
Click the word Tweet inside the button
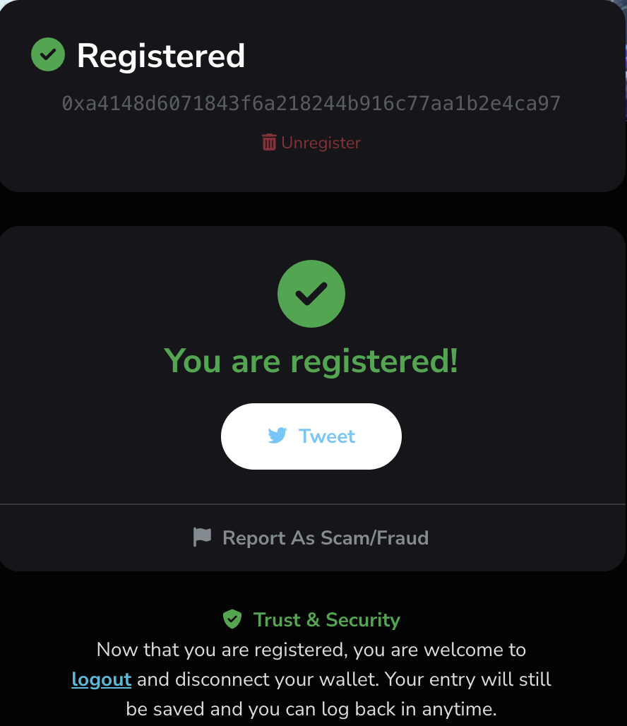327,436
